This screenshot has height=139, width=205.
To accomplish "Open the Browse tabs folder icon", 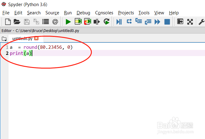I will (4, 39).
